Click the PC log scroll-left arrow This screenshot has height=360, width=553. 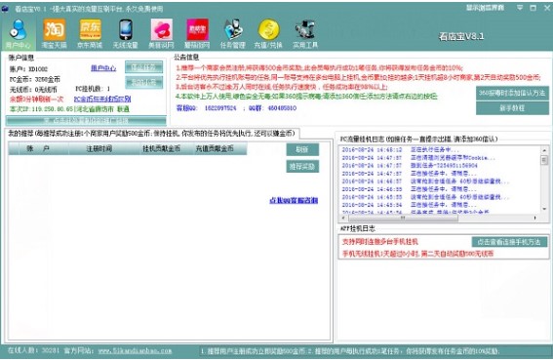tap(343, 218)
